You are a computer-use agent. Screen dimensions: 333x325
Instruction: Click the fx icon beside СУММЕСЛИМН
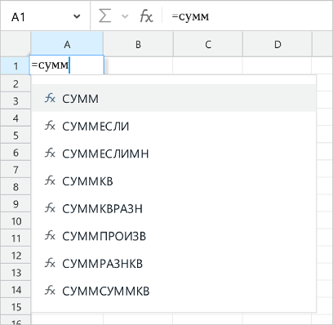pyautogui.click(x=50, y=154)
